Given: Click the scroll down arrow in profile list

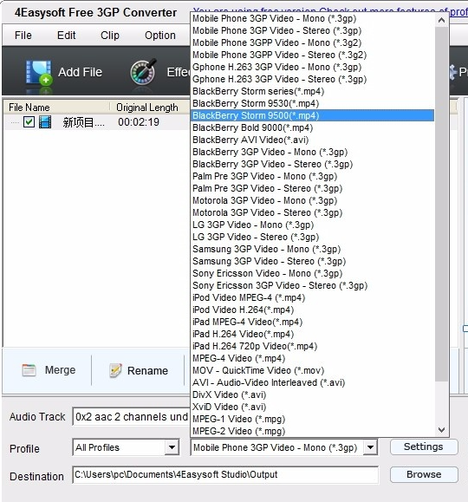Looking at the screenshot, I should click(x=441, y=430).
